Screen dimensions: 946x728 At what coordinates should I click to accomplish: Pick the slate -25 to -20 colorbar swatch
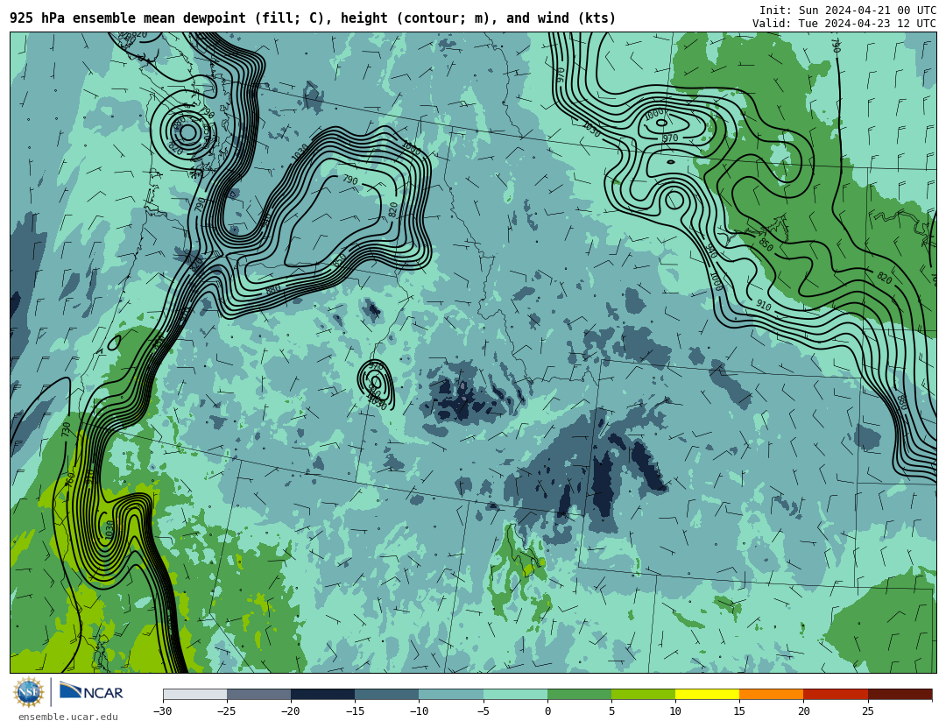(258, 694)
